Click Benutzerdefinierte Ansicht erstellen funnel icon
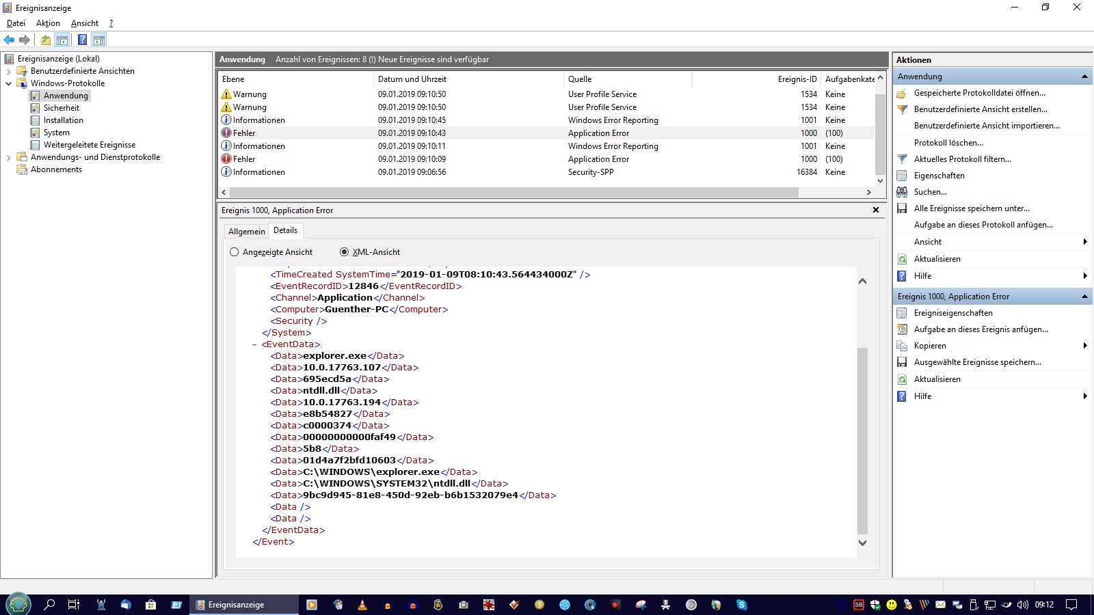Image resolution: width=1094 pixels, height=615 pixels. pos(902,109)
